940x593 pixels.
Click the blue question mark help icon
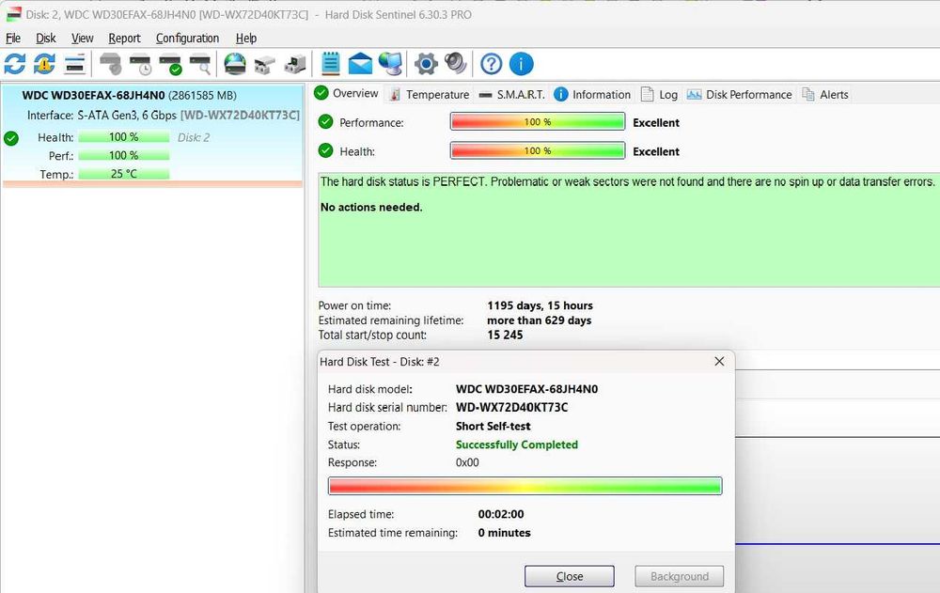(492, 64)
